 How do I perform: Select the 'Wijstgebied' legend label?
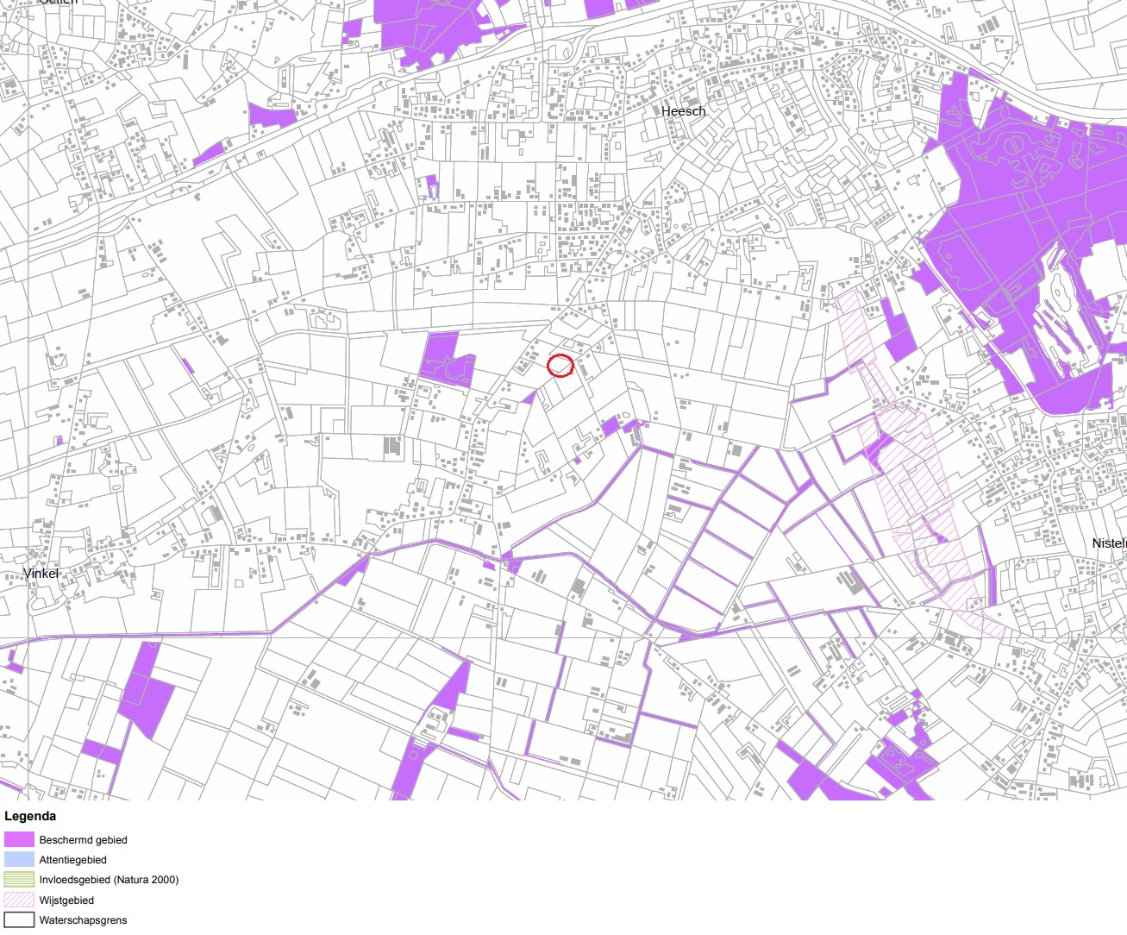[66, 900]
